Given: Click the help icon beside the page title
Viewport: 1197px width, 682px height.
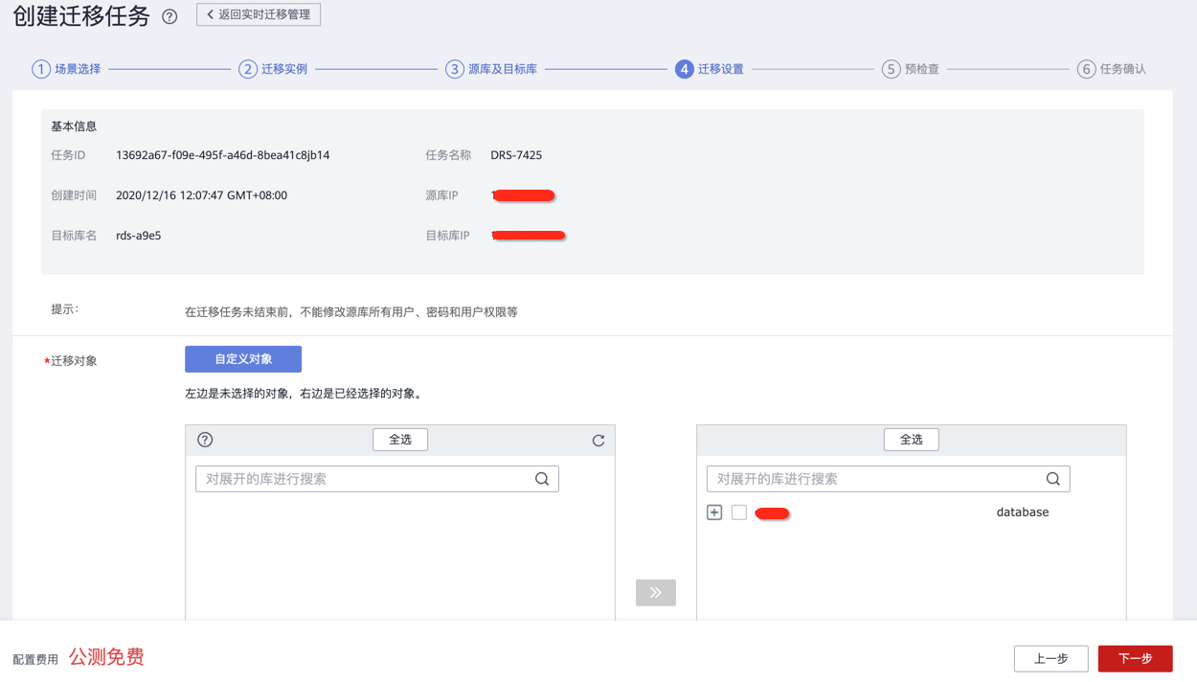Looking at the screenshot, I should click(x=169, y=16).
